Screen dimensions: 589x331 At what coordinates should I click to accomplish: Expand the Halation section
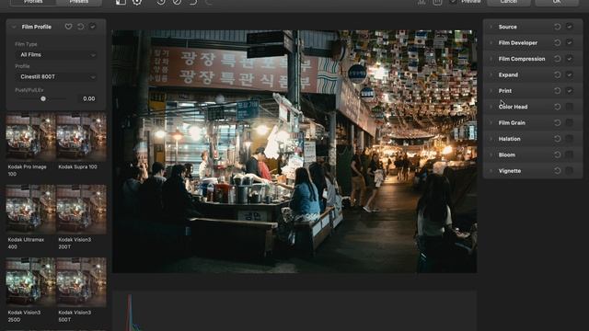pyautogui.click(x=491, y=139)
